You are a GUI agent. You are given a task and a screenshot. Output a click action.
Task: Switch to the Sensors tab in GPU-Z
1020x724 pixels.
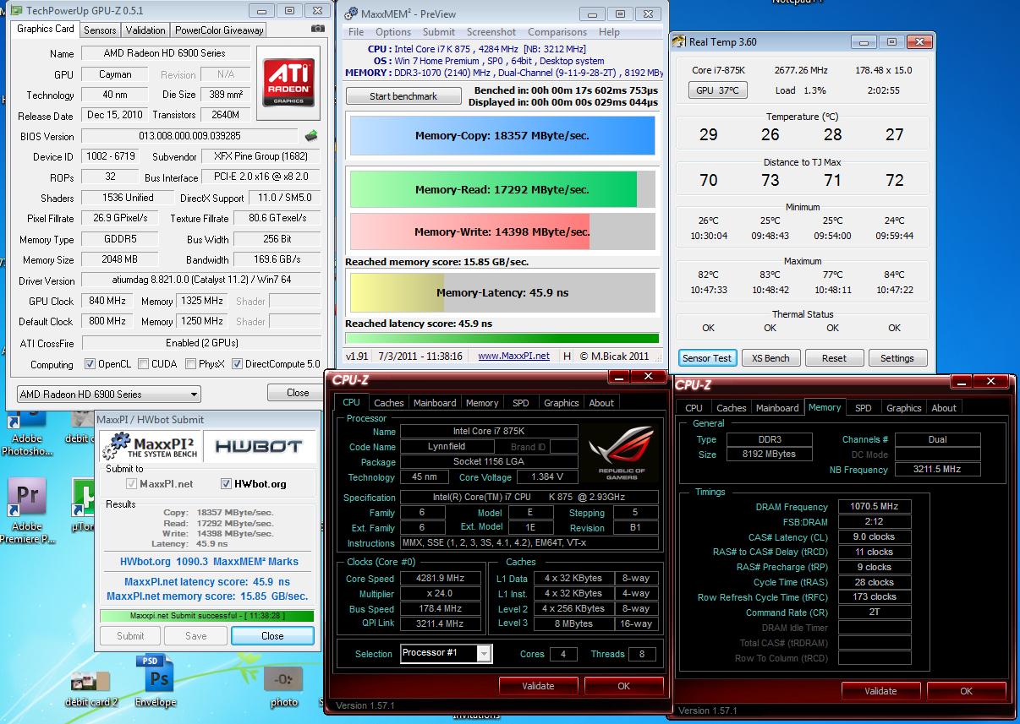click(100, 30)
